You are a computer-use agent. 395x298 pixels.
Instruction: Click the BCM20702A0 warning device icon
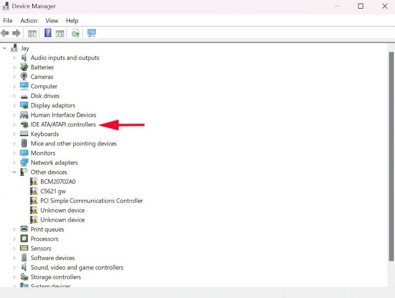pyautogui.click(x=34, y=181)
